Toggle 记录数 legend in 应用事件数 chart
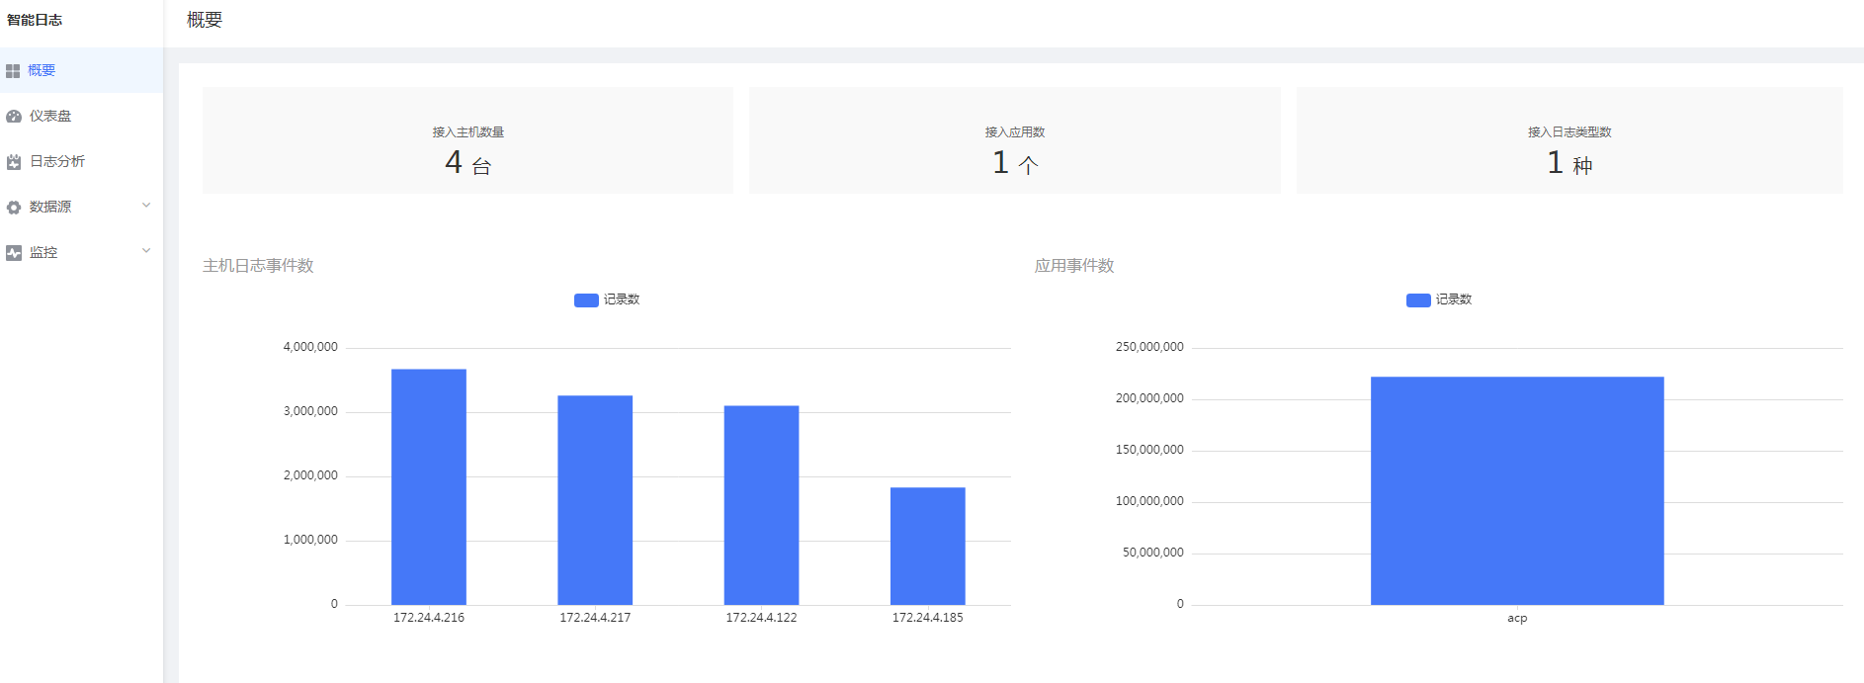 (x=1439, y=299)
